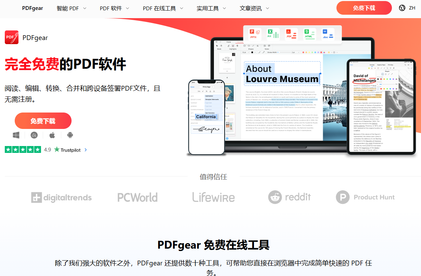Expand the chevron next to PDF 在线工具
The width and height of the screenshot is (421, 276).
coord(181,8)
